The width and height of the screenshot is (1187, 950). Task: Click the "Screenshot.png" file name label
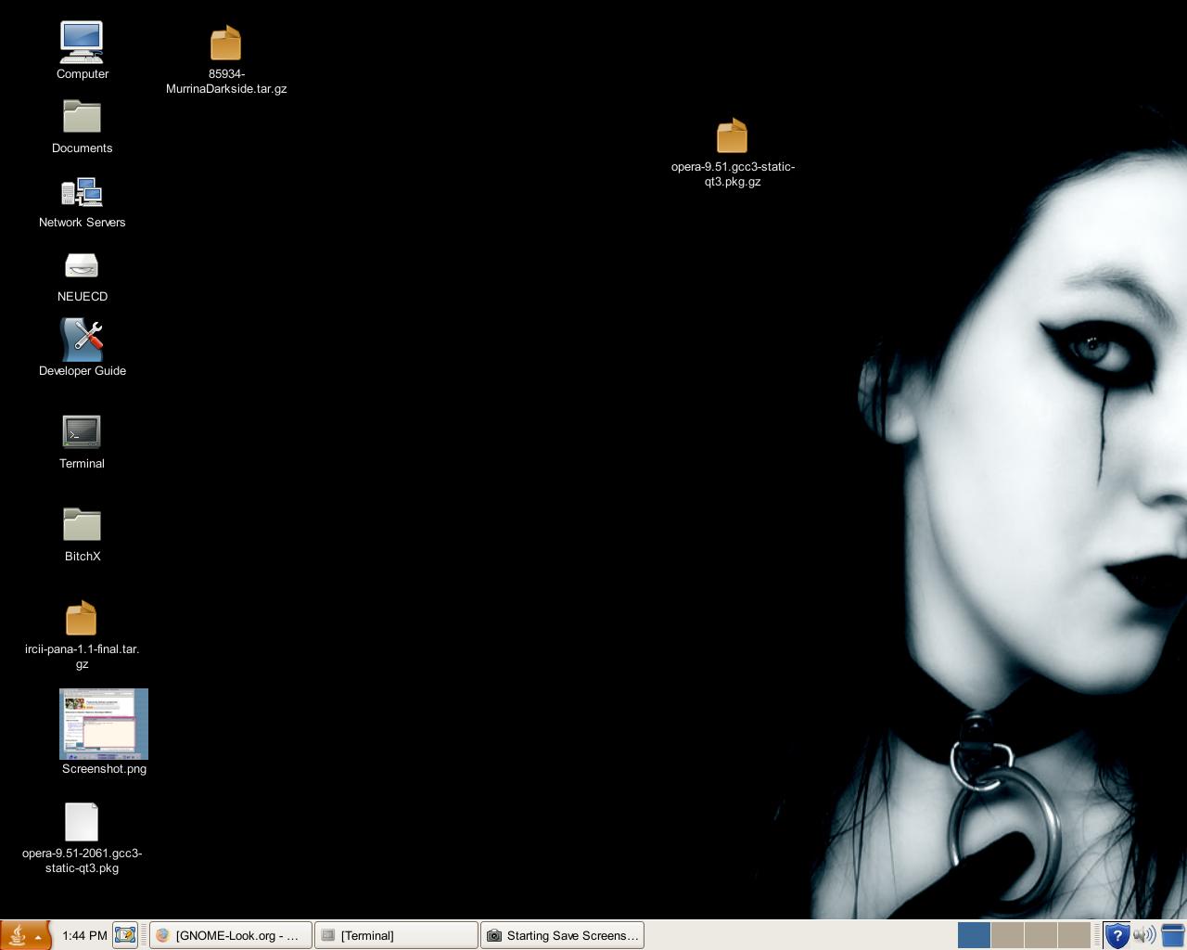tap(104, 769)
